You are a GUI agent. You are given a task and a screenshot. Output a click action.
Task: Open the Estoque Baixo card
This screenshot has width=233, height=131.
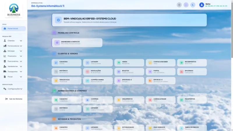pos(129,128)
